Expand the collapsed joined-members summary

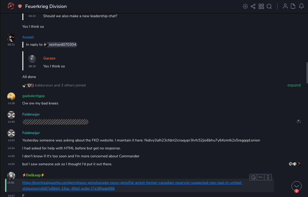pyautogui.click(x=294, y=85)
